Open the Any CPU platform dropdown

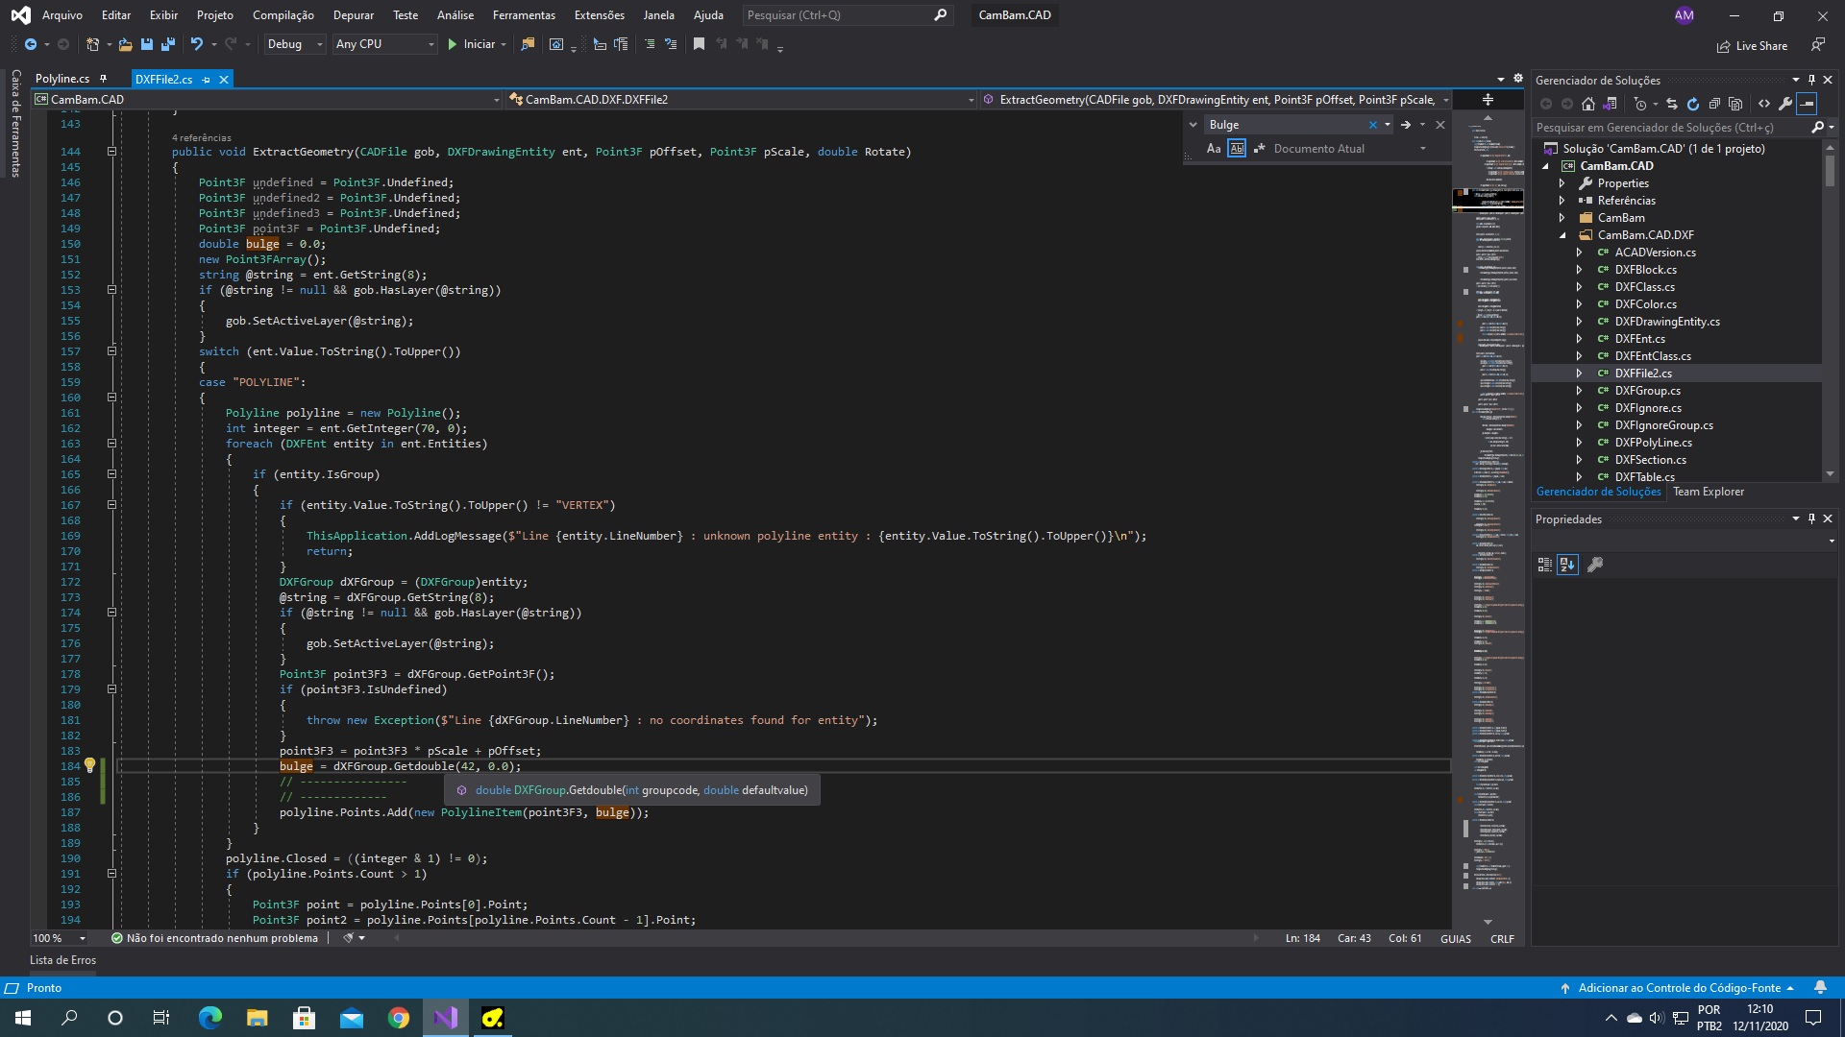pos(384,44)
